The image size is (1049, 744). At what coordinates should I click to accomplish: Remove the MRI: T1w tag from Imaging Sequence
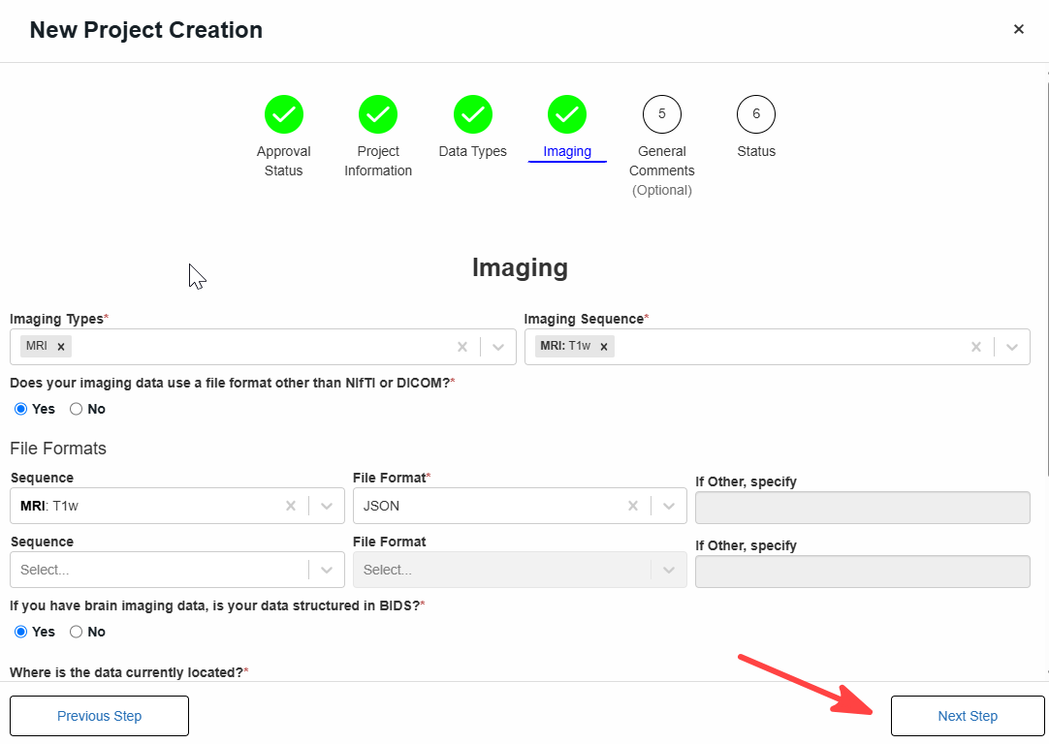(603, 346)
